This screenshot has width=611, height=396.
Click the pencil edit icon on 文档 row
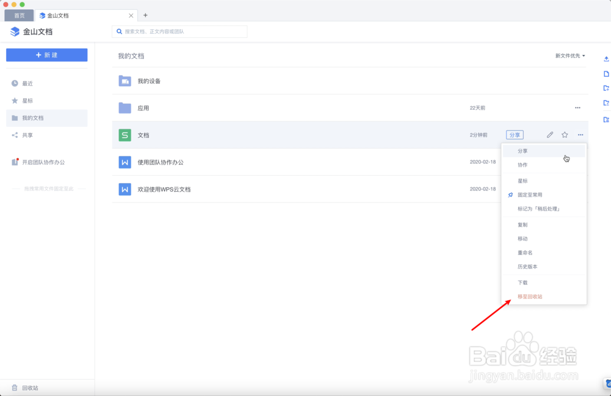click(x=550, y=135)
